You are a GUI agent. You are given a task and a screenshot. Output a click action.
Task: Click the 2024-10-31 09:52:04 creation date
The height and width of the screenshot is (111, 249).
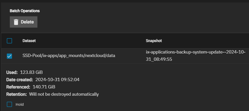57,80
